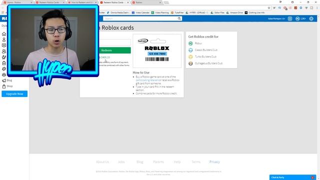The width and height of the screenshot is (320, 180).
Task: Open the Roblox settings gear icon
Action: point(311,18)
